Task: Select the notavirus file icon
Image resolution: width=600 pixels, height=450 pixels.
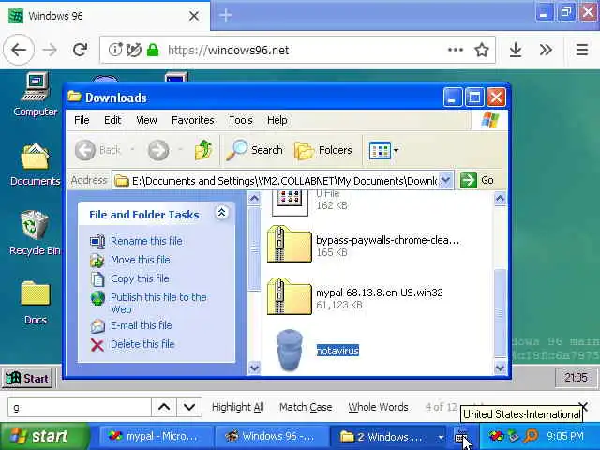Action: [x=290, y=350]
